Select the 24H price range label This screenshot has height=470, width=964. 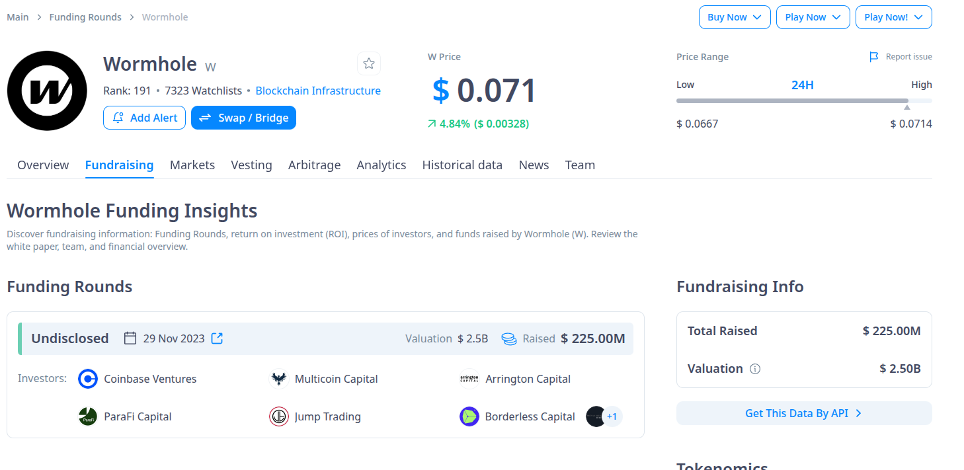[803, 85]
